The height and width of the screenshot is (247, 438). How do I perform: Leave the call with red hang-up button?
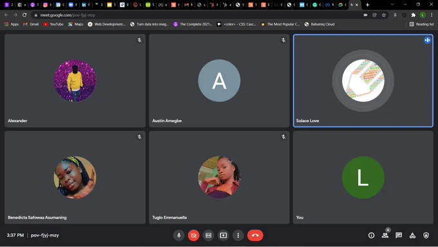pyautogui.click(x=255, y=235)
